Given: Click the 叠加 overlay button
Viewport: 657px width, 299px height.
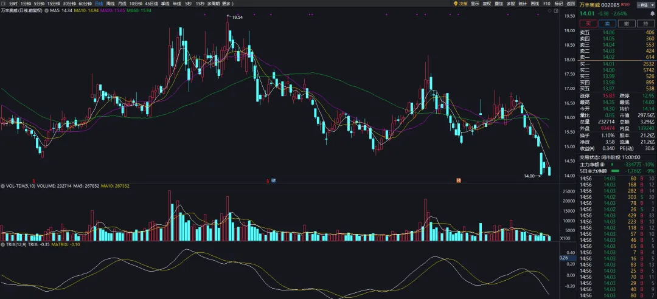Looking at the screenshot, I should point(499,4).
